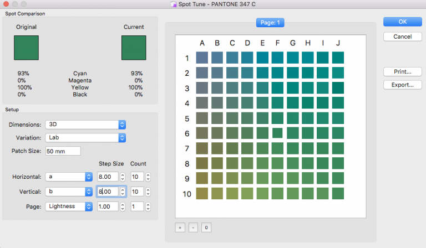426x248 pixels.
Task: Click the Horizontal Count stepper arrows
Action: click(147, 177)
